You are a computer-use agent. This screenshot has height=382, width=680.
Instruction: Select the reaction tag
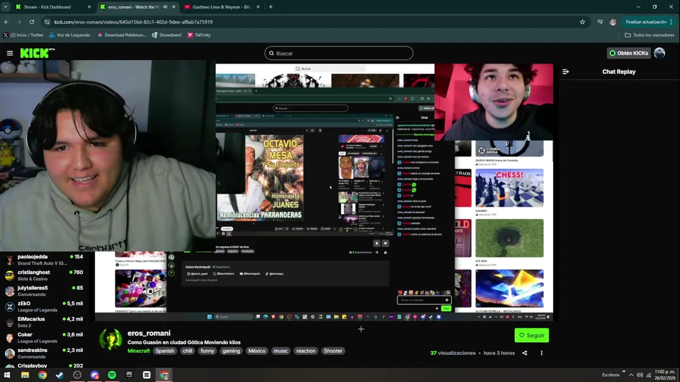(x=306, y=351)
